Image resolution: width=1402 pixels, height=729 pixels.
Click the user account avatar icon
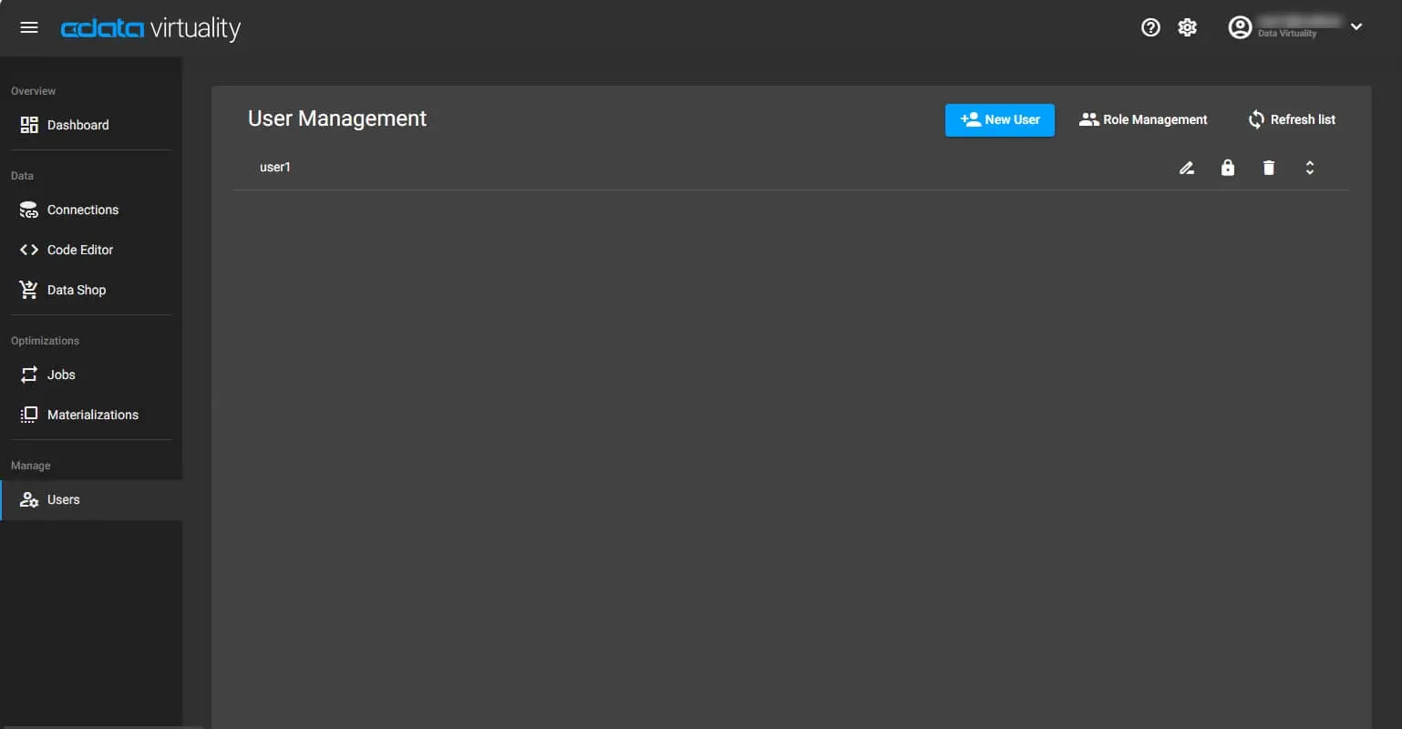pyautogui.click(x=1240, y=27)
